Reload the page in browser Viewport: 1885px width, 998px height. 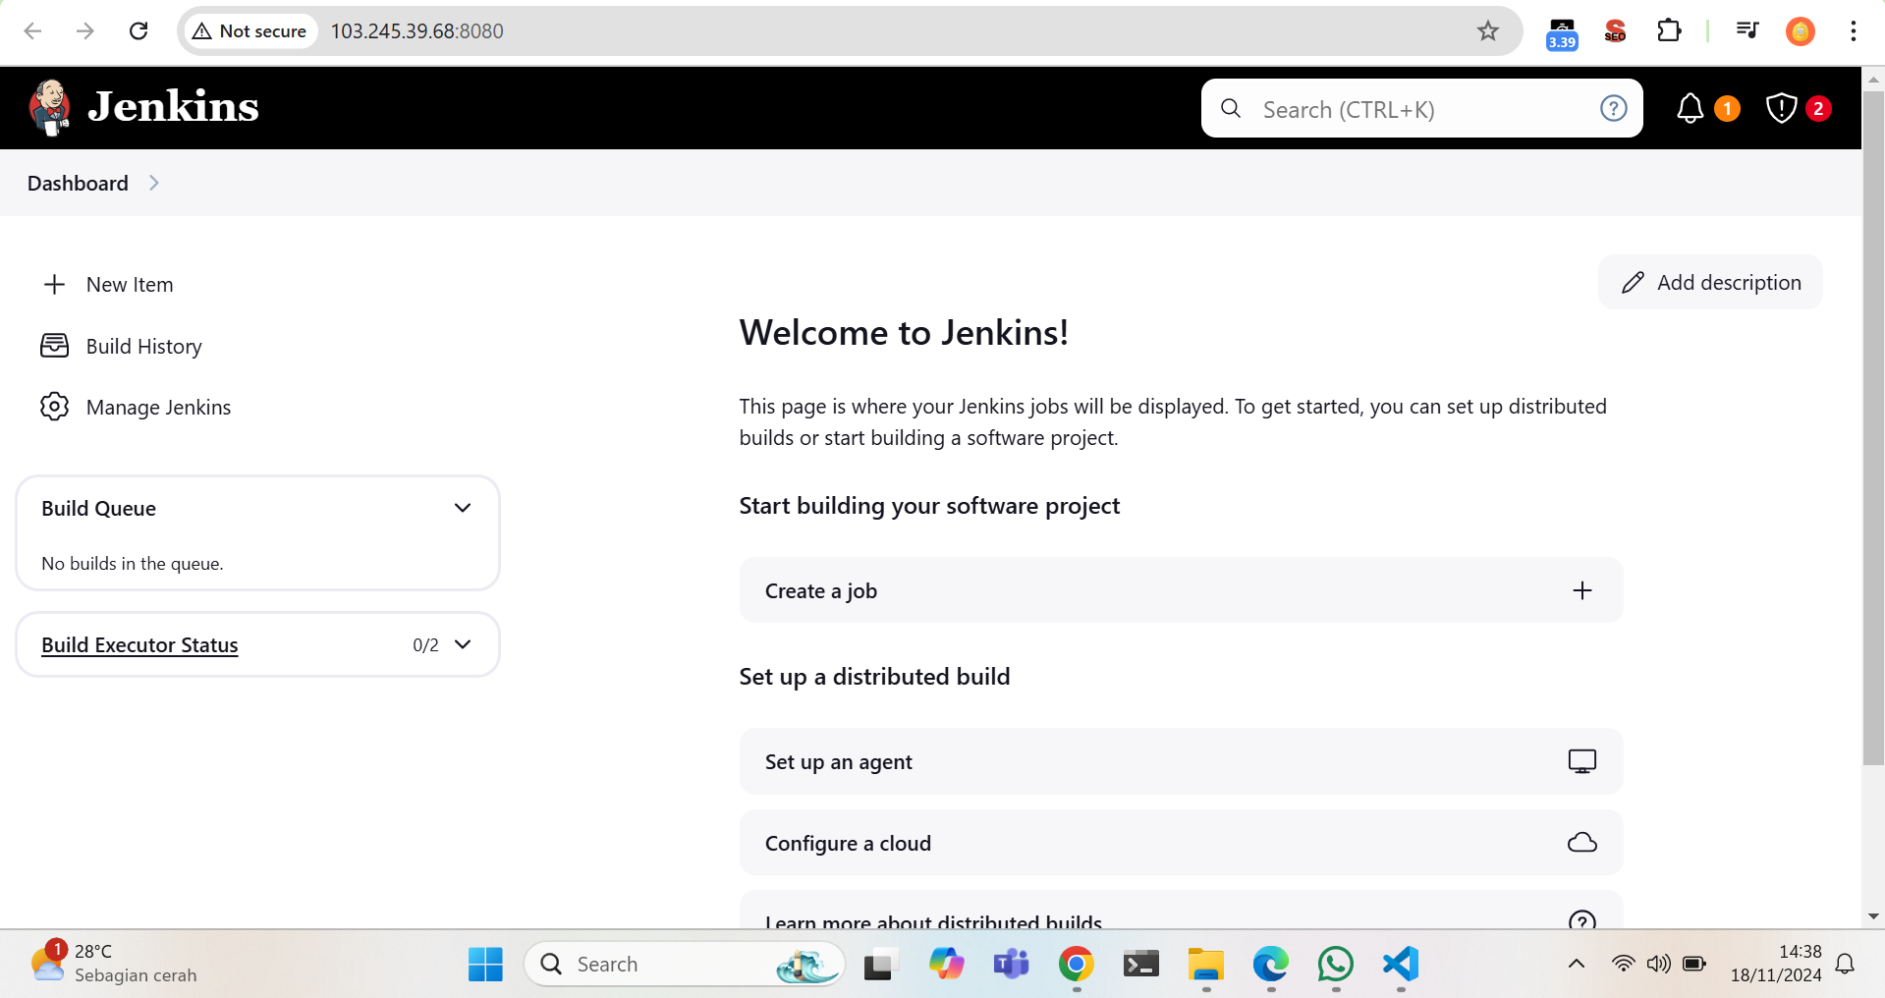[x=139, y=30]
